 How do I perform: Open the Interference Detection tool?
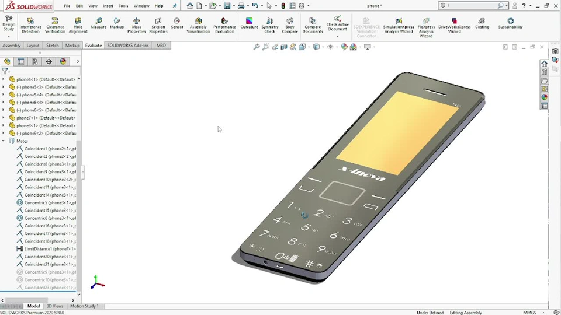pos(30,25)
